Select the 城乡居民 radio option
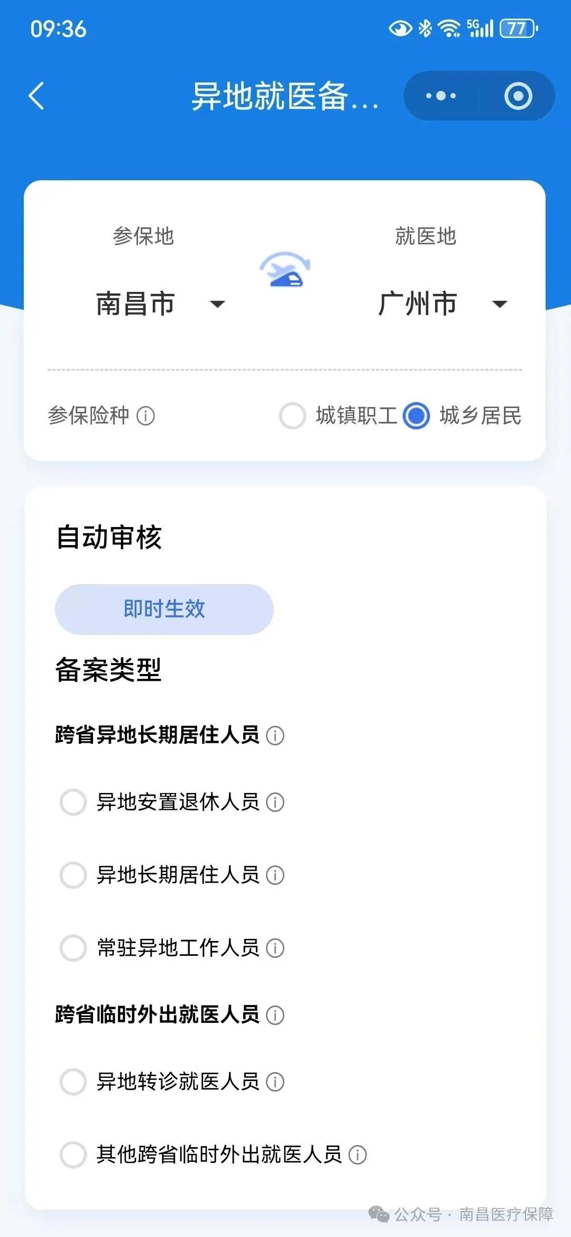The height and width of the screenshot is (1237, 571). pyautogui.click(x=416, y=416)
